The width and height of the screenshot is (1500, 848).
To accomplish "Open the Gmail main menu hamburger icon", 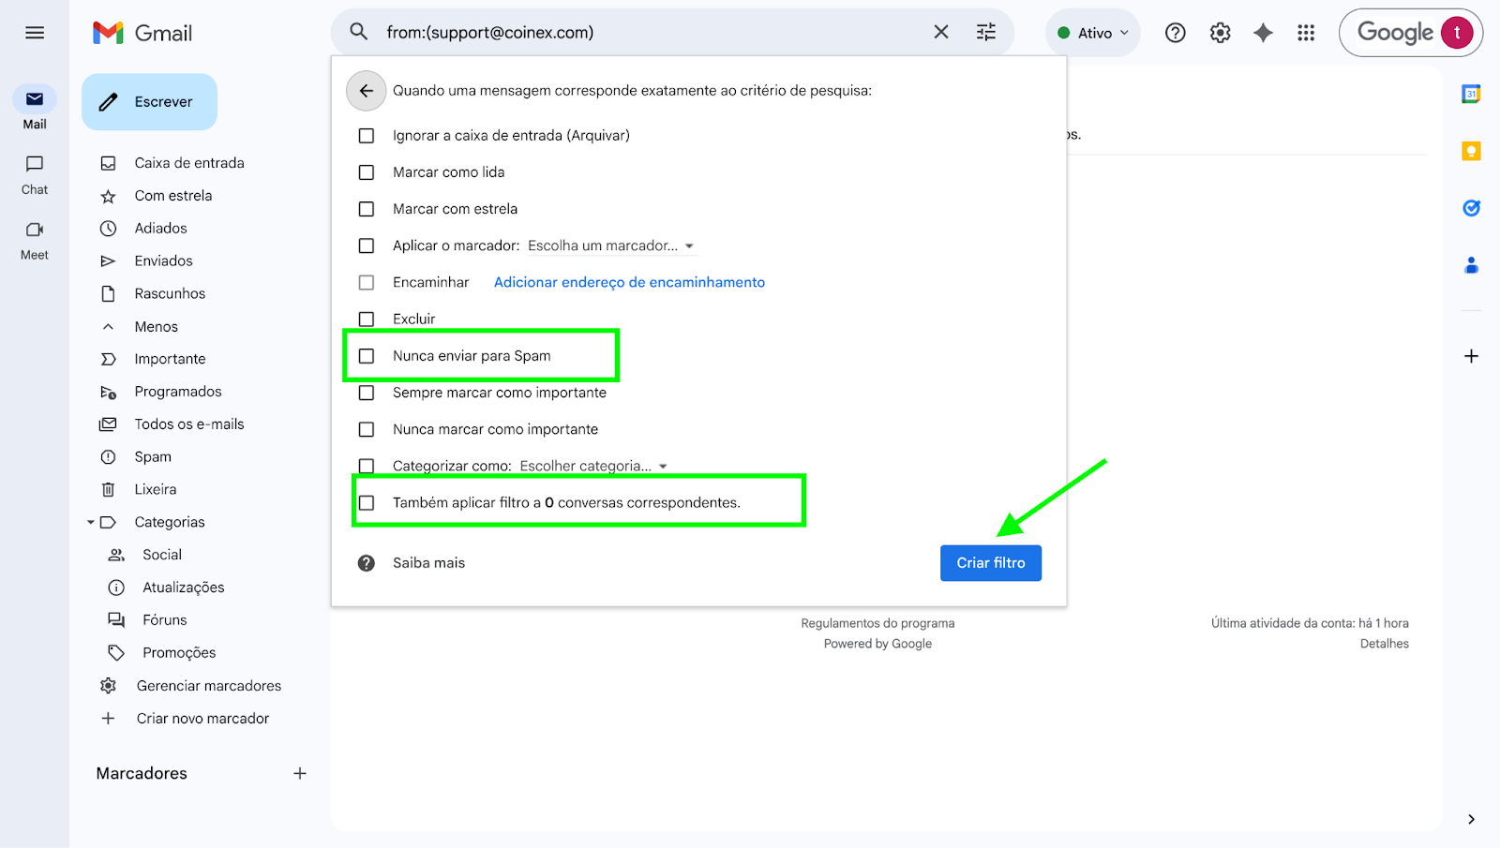I will coord(35,33).
